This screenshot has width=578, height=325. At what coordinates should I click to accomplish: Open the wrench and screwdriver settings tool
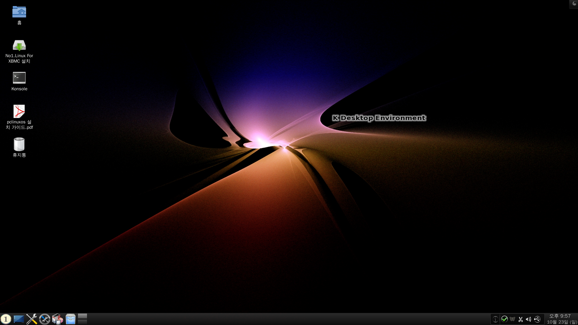32,319
